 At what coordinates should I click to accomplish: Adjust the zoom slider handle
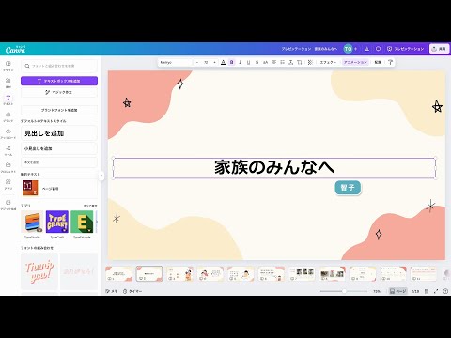click(x=344, y=291)
